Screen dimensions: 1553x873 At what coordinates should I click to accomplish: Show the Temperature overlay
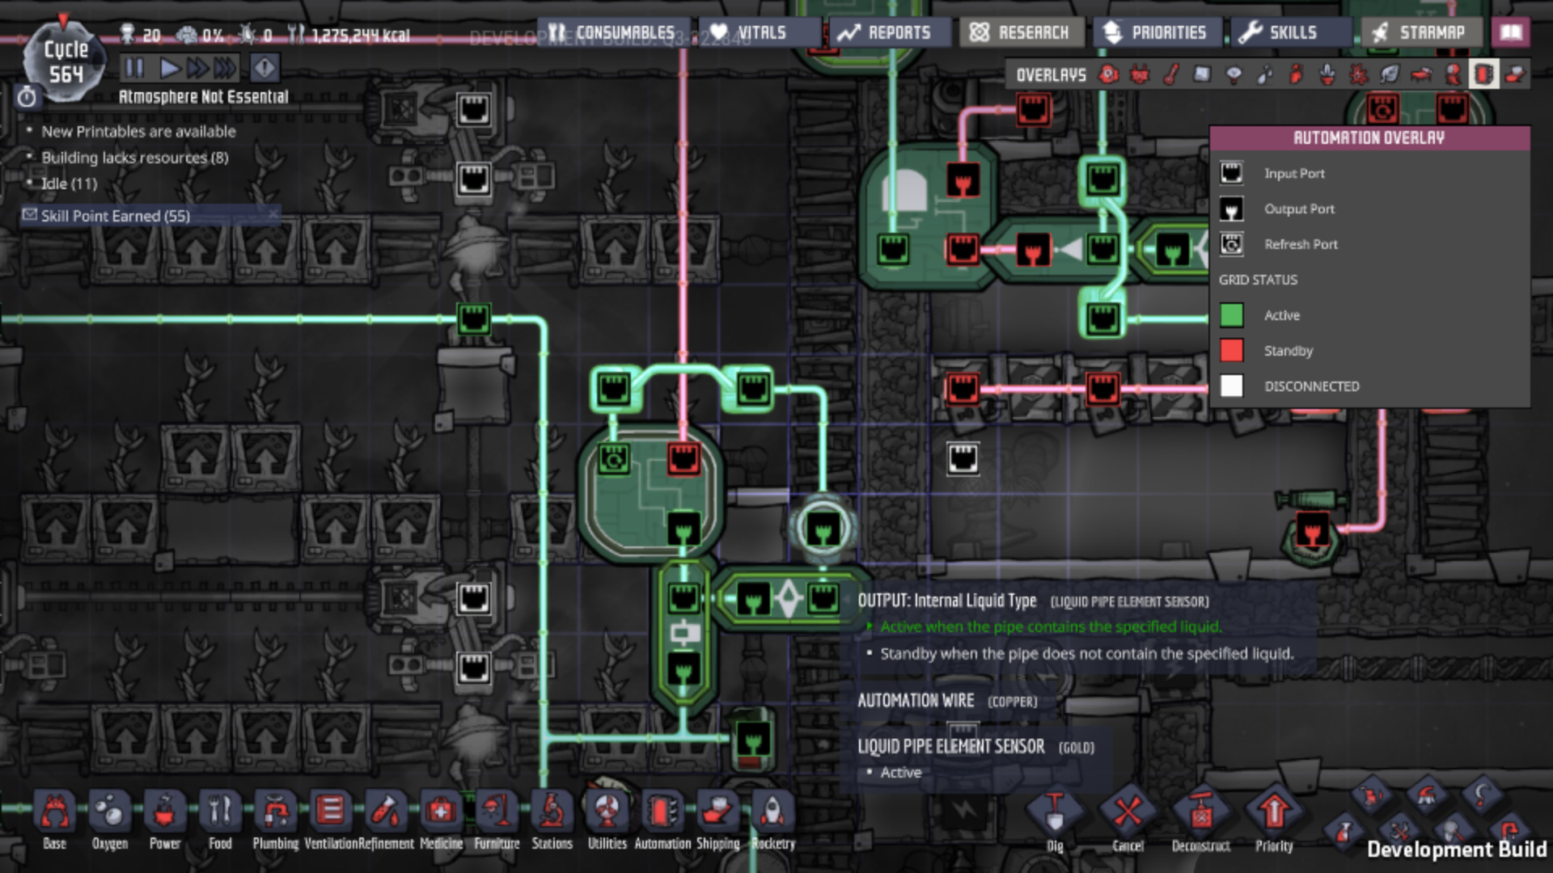[x=1170, y=74]
